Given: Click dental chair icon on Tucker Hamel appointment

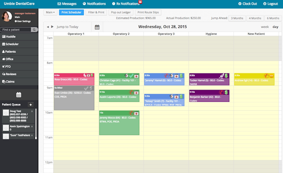Looking at the screenshot, I should click(222, 76).
